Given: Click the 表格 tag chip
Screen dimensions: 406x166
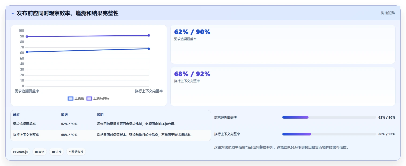Looking at the screenshot, I should (x=40, y=152).
